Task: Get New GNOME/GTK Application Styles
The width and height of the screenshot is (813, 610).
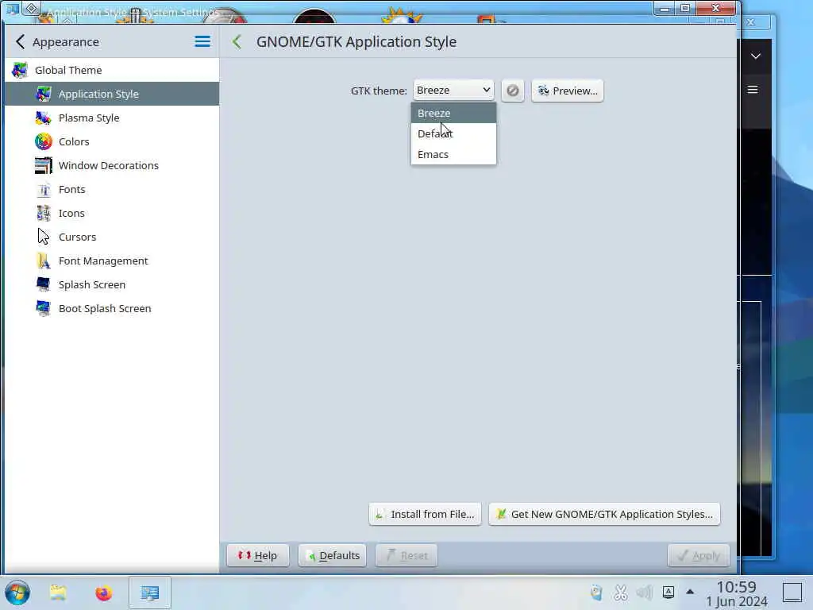Action: (x=604, y=514)
